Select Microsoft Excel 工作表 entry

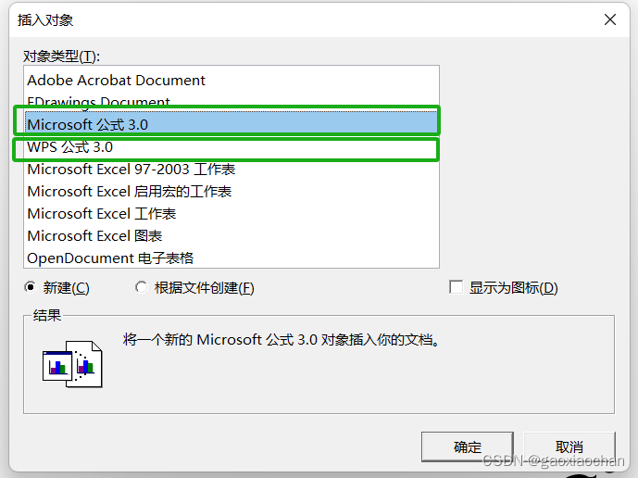[x=231, y=213]
